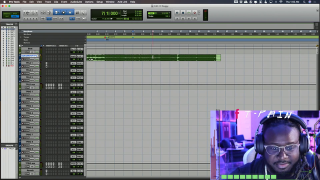Image resolution: width=320 pixels, height=180 pixels.
Task: Click the horizontal zoom in arrow
Action: coord(36,12)
